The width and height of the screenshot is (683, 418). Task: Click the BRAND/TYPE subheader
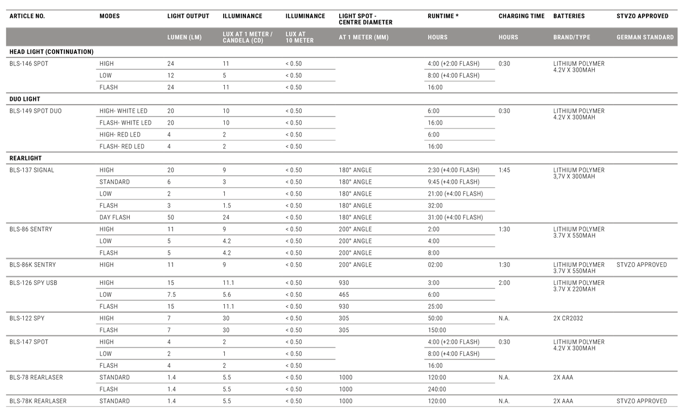point(571,38)
